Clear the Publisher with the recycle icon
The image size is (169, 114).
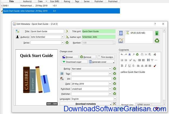pyautogui.click(x=114, y=94)
